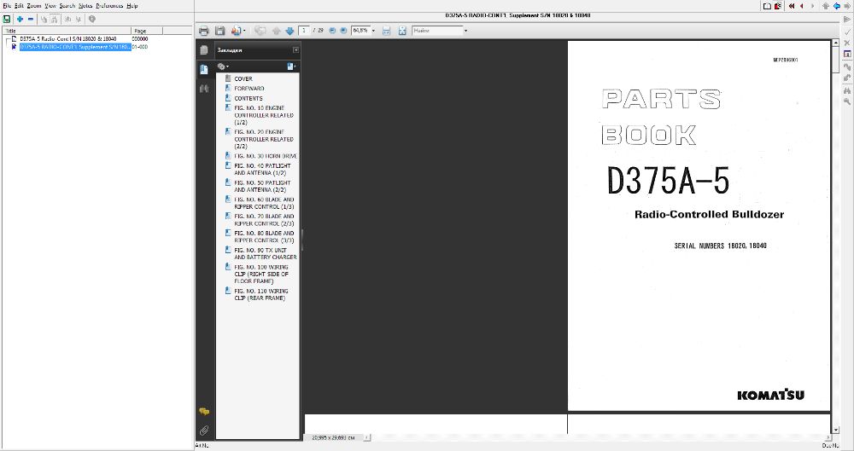Click the binoculars icon in right vertical toolbar

(847, 91)
